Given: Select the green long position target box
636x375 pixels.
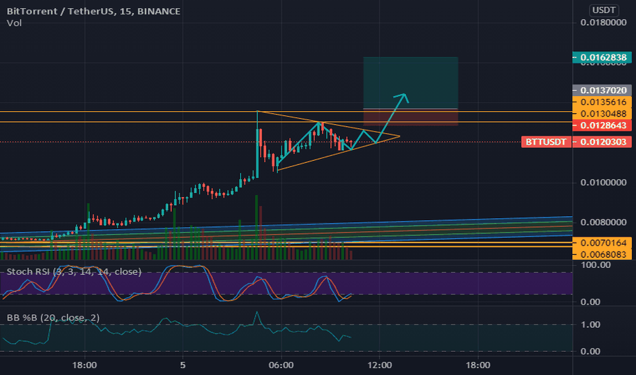Looking at the screenshot, I should [x=411, y=83].
